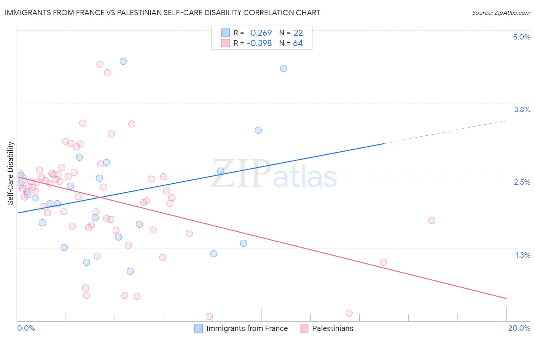The width and height of the screenshot is (535, 339).
Task: Open the Source: ZipAtlas.com link
Action: [501, 13]
